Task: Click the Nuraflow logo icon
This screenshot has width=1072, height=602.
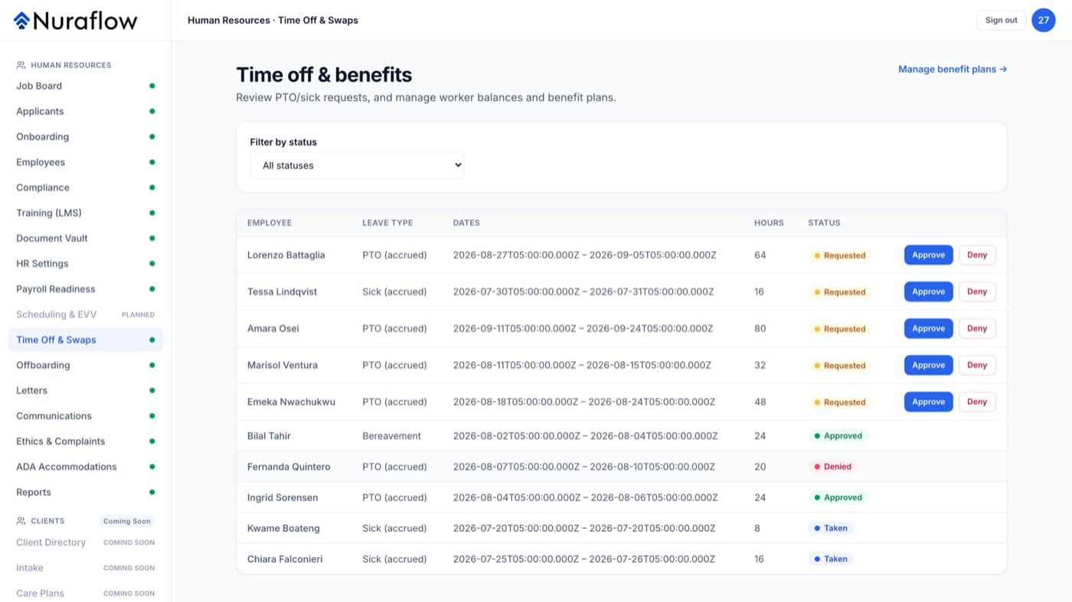Action: point(21,21)
